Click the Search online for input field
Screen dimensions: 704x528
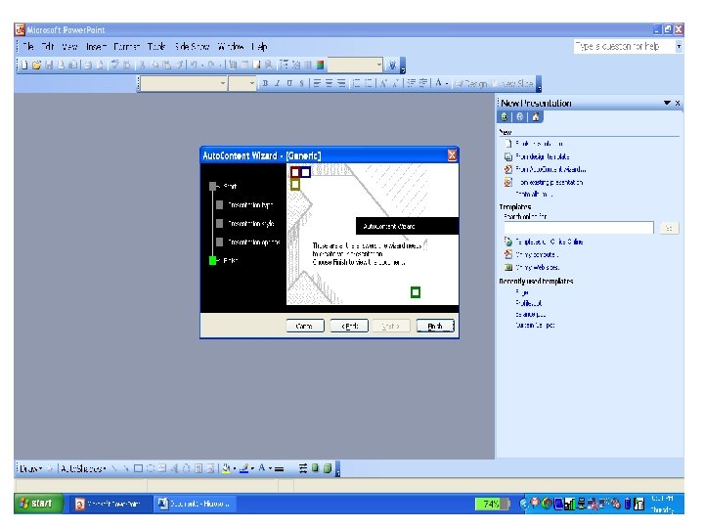(x=578, y=228)
